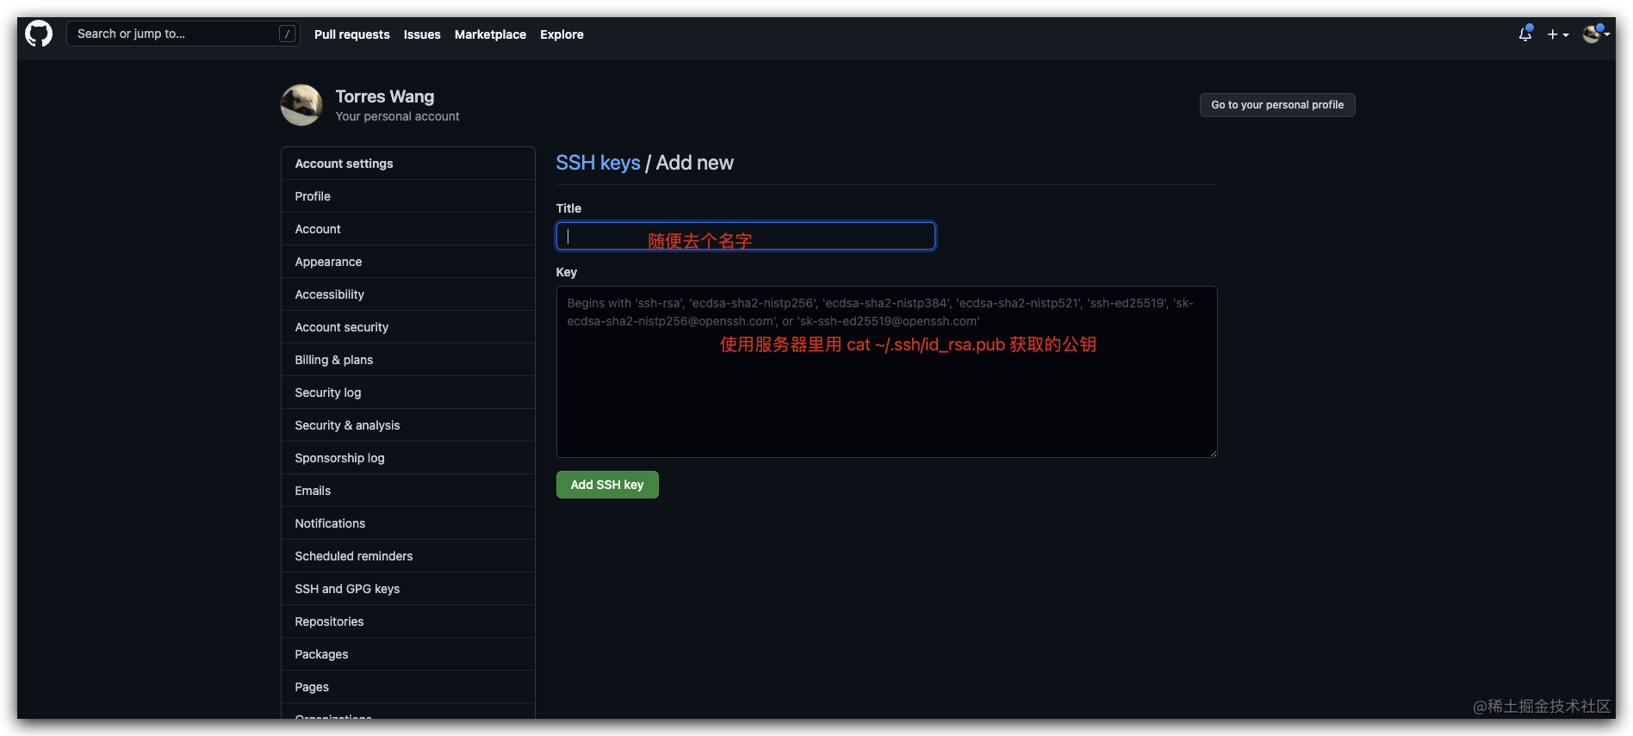Grab the Key textarea resize handle
This screenshot has width=1633, height=736.
(1213, 453)
